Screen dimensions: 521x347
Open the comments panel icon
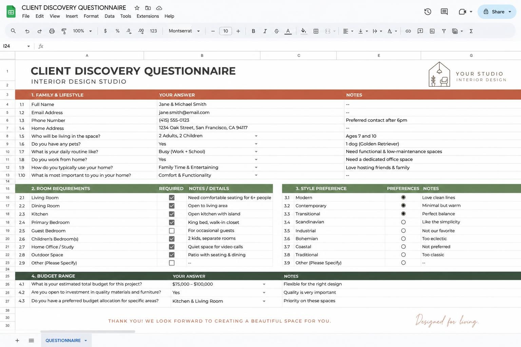pos(444,12)
